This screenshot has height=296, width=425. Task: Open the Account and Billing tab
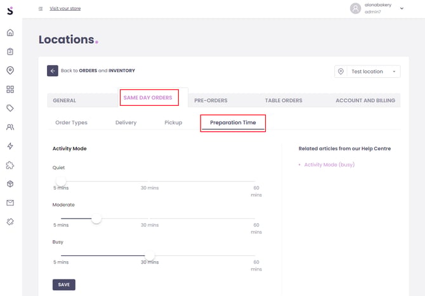pyautogui.click(x=365, y=101)
